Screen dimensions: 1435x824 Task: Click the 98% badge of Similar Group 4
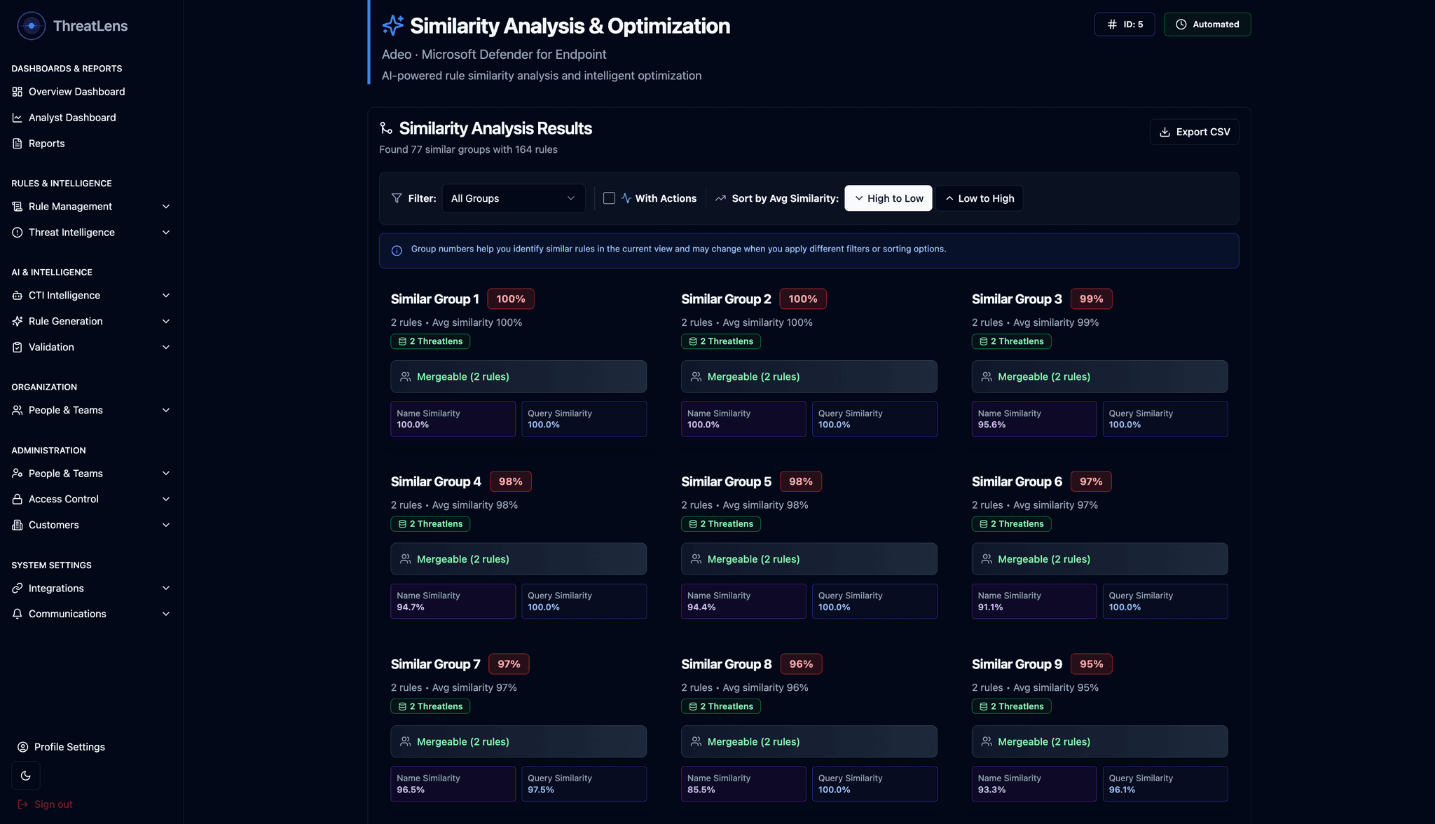(x=510, y=481)
